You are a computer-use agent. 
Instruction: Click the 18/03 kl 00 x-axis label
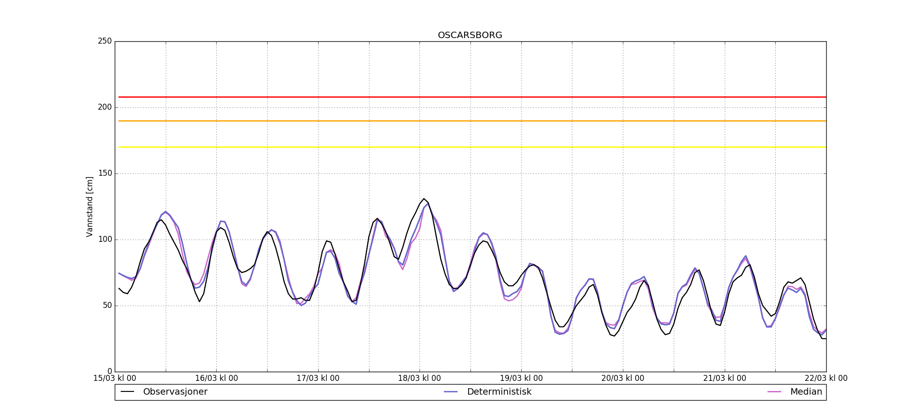point(420,378)
